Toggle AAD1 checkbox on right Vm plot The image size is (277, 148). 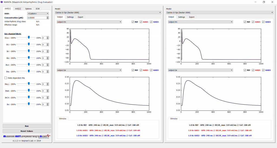pyautogui.click(x=253, y=22)
